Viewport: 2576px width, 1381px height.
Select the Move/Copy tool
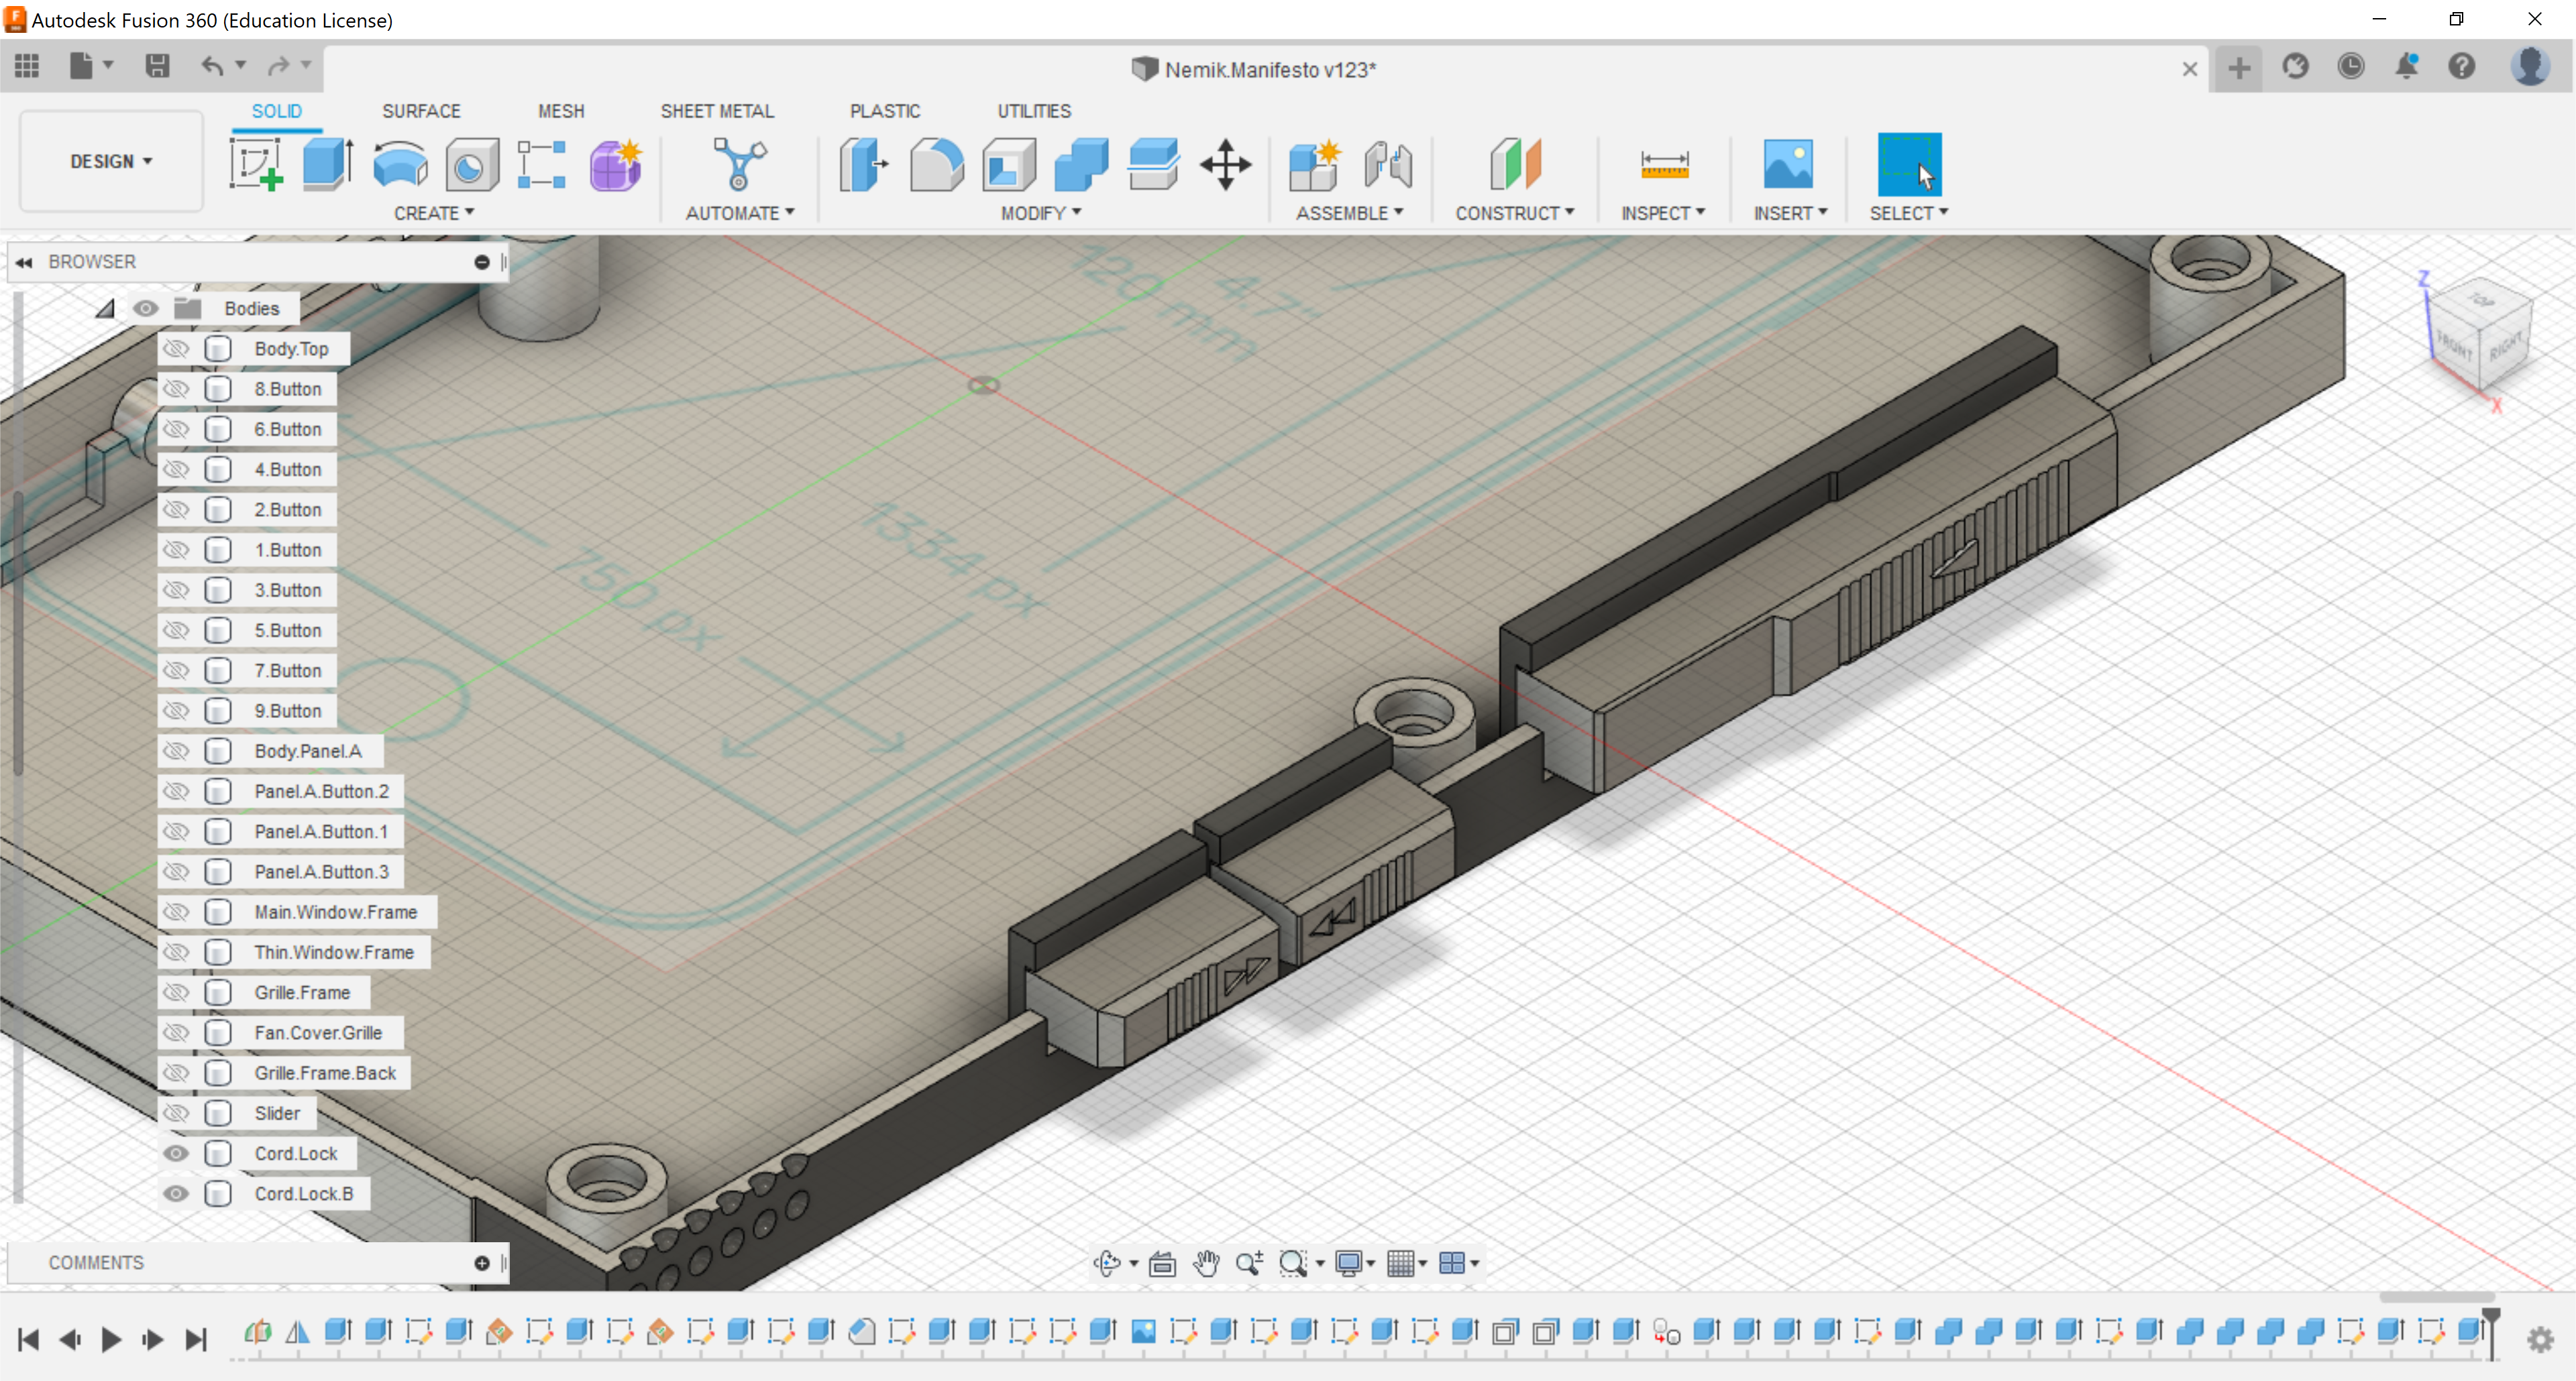click(1226, 165)
